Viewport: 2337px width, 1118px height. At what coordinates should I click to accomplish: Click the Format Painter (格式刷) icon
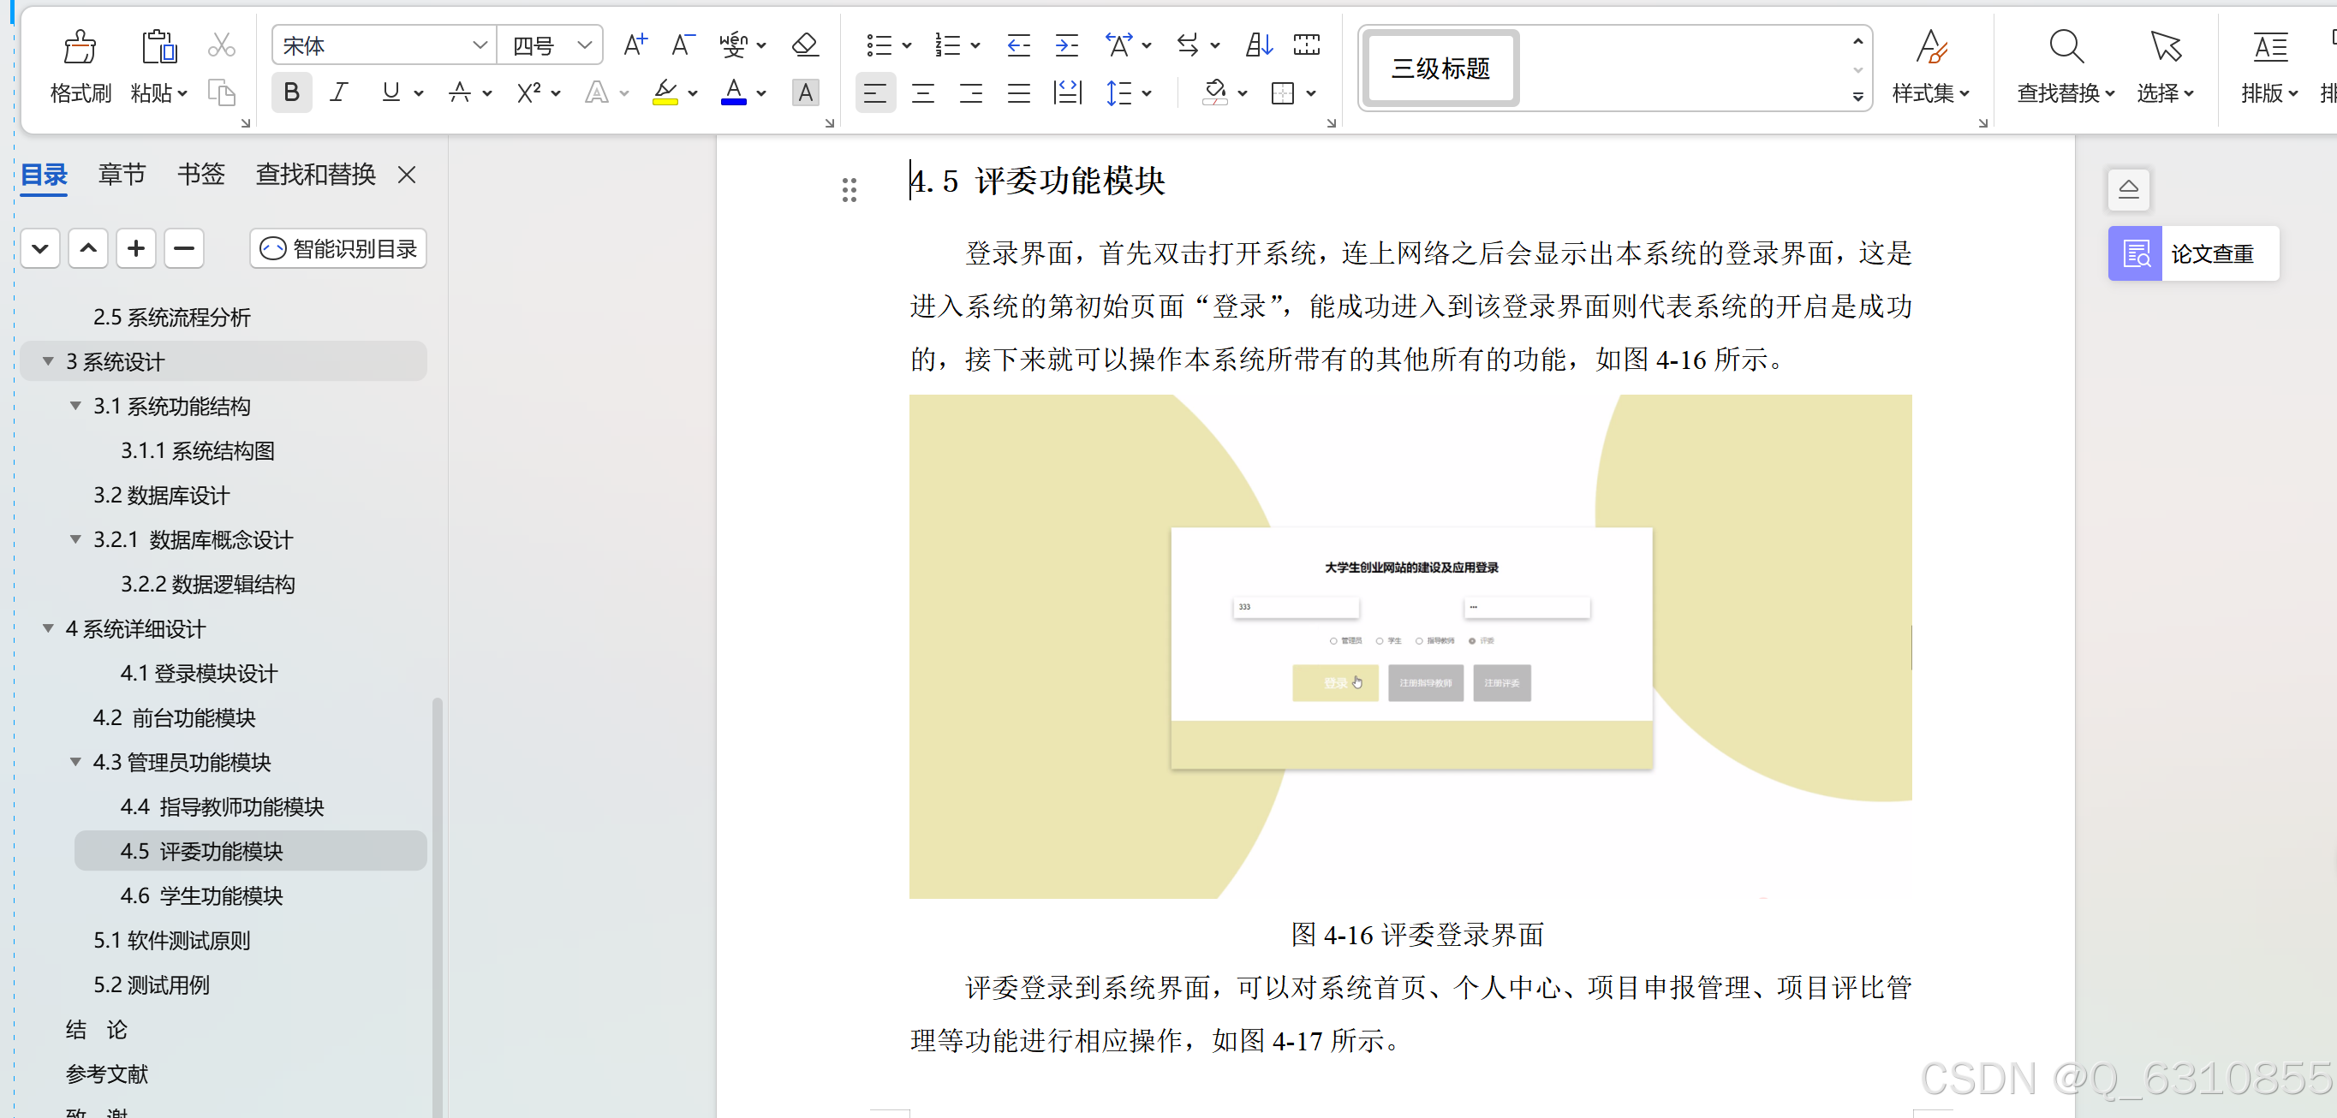[80, 46]
